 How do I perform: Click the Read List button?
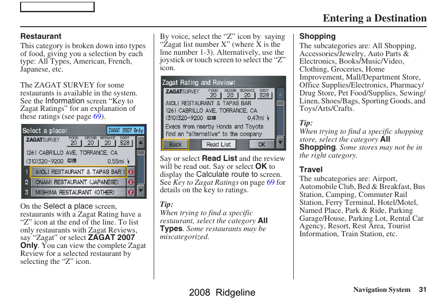point(219,145)
